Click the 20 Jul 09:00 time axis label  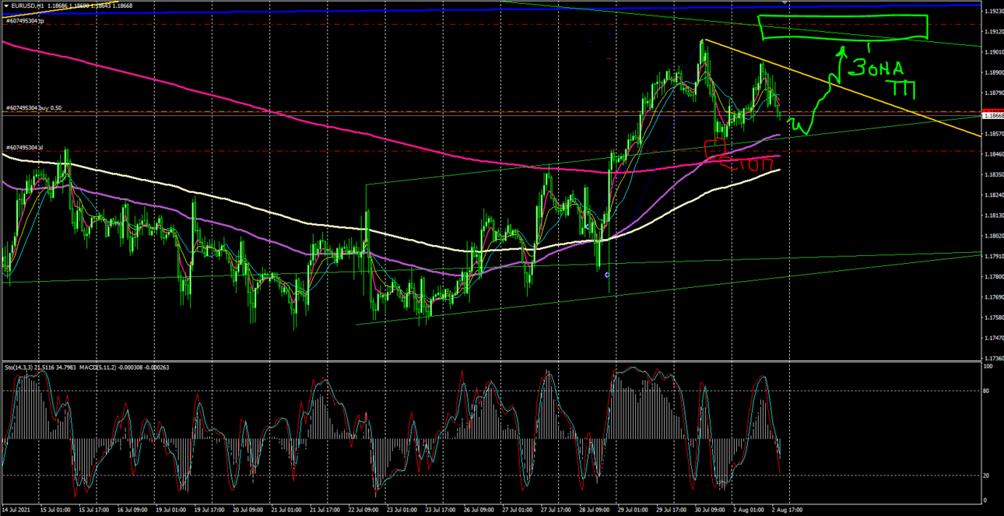[x=247, y=510]
